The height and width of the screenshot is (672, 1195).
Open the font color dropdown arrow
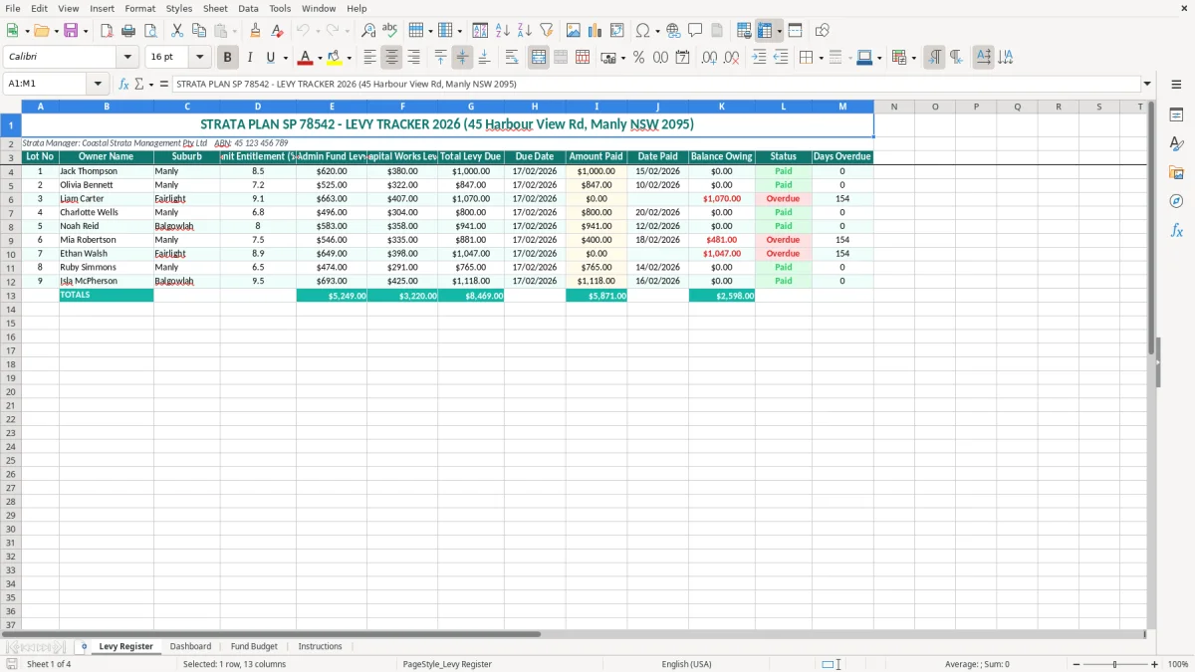pyautogui.click(x=320, y=58)
